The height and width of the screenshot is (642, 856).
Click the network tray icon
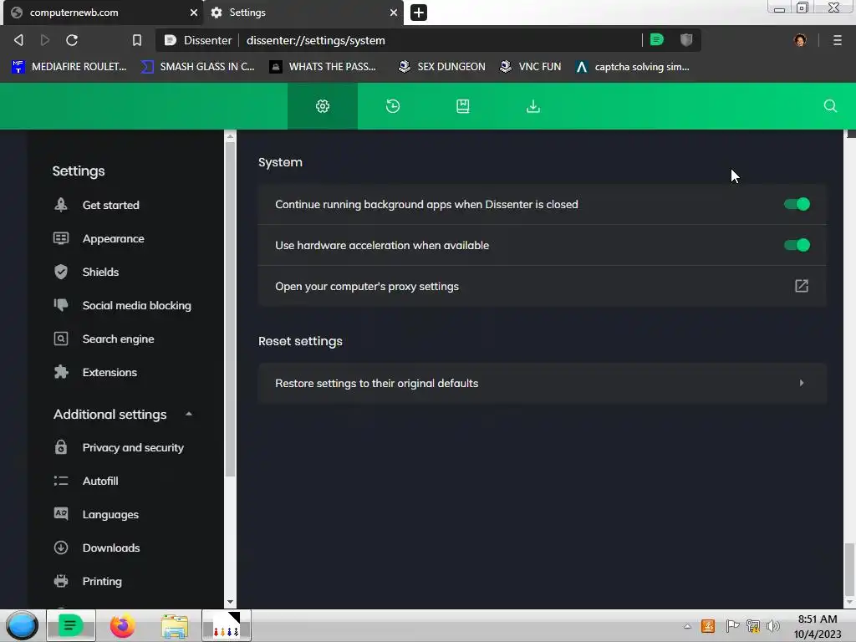[x=753, y=626]
